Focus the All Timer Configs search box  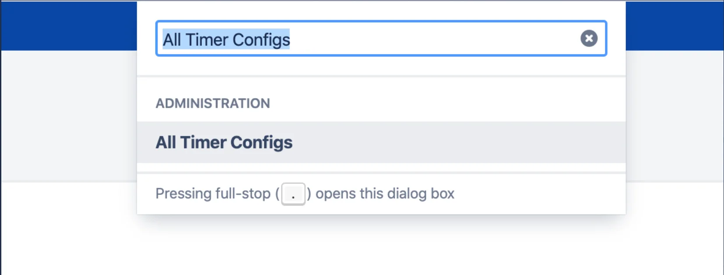381,39
